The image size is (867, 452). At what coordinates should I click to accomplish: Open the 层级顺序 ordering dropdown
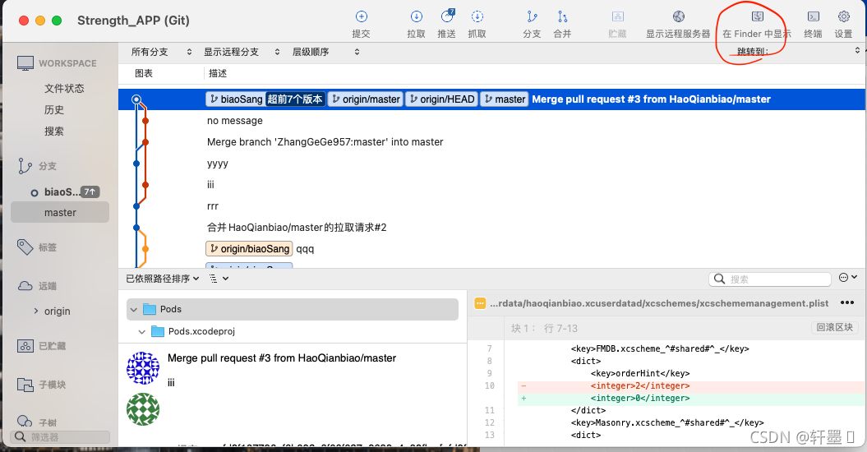click(x=325, y=52)
